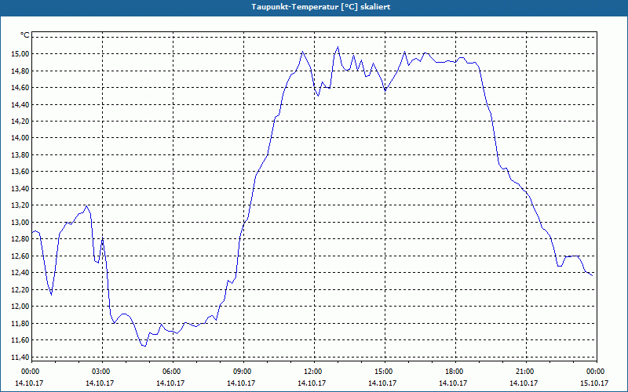The image size is (628, 392).
Task: Select the 13,00 y-axis value
Action: click(20, 222)
